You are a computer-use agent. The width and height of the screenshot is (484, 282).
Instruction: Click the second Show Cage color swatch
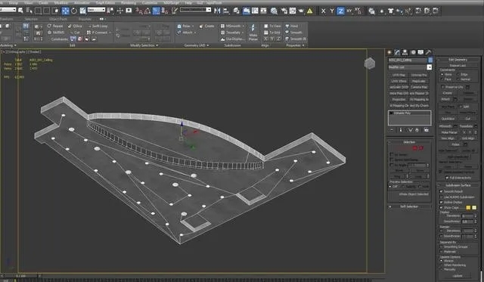pos(474,208)
